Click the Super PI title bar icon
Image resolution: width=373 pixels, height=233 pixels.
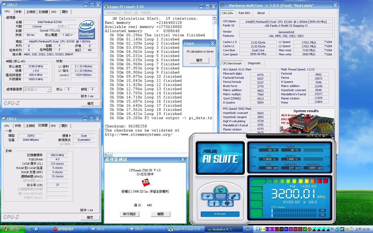coord(106,6)
